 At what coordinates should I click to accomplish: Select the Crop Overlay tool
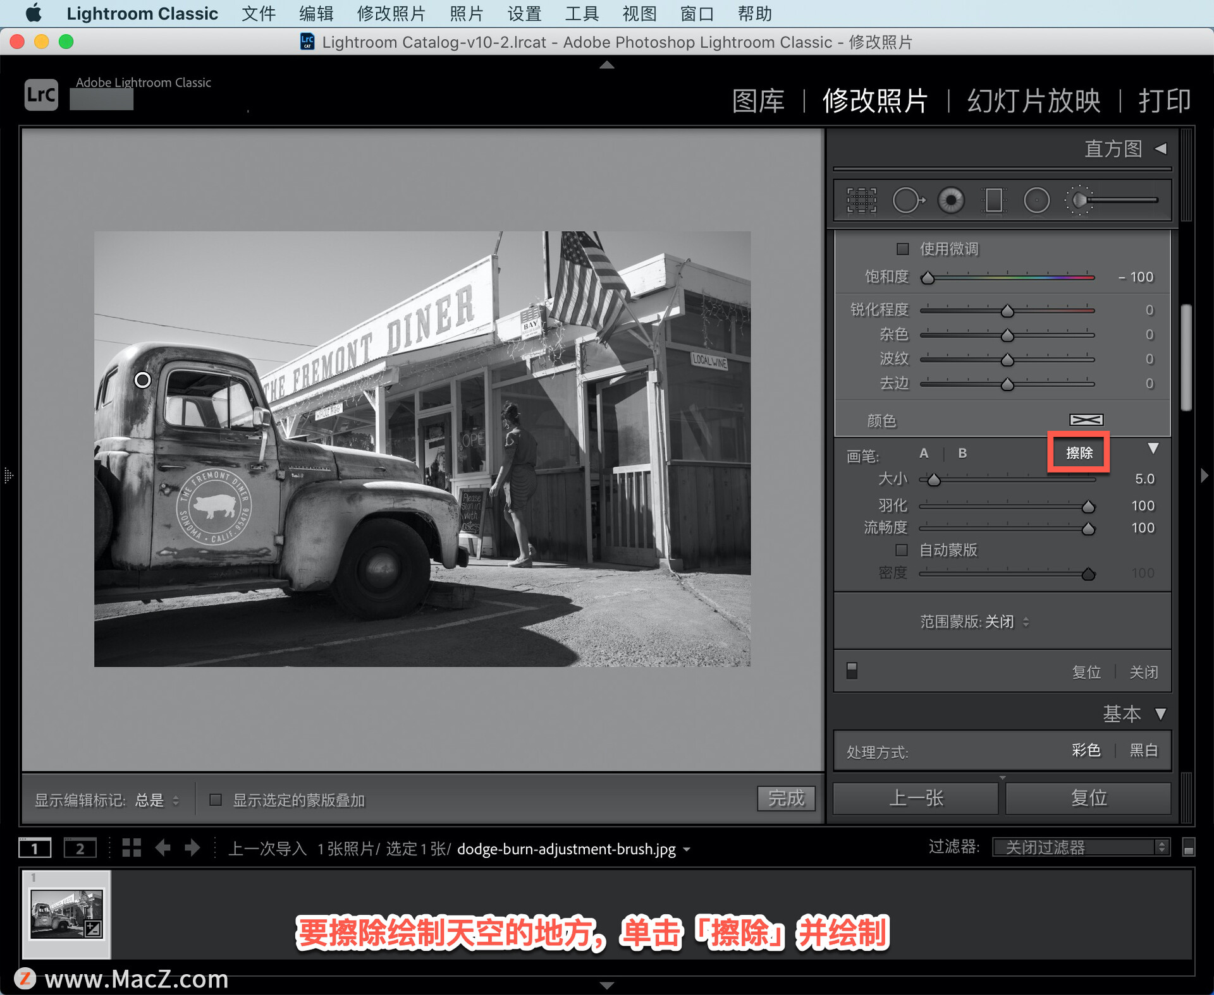(861, 200)
